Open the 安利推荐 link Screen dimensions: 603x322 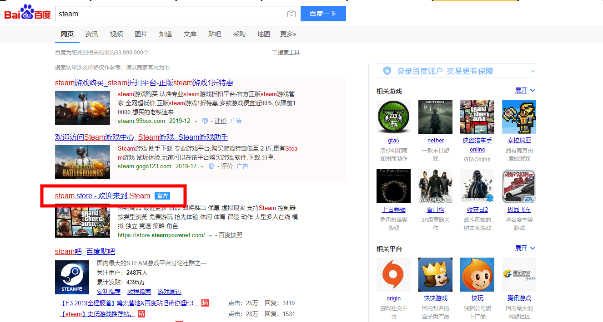[x=109, y=292]
